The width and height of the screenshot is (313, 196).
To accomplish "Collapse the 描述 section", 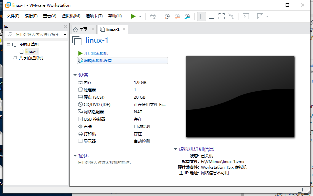I will click(75, 156).
